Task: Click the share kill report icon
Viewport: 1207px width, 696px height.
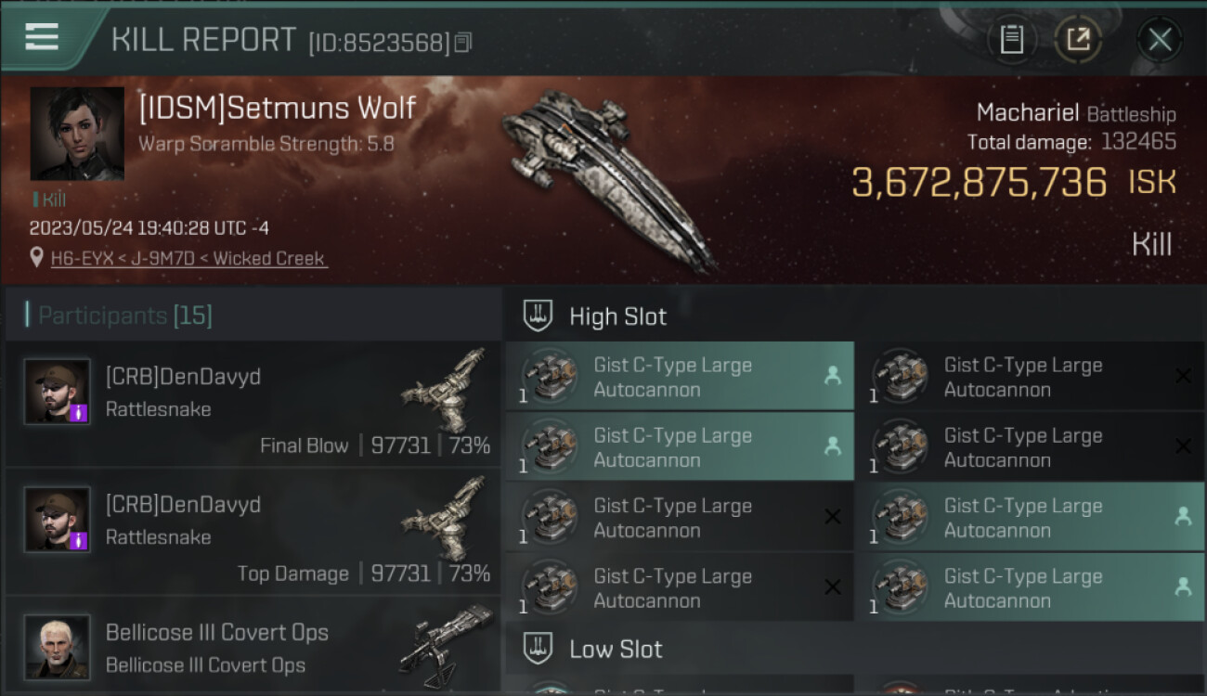Action: point(1078,40)
